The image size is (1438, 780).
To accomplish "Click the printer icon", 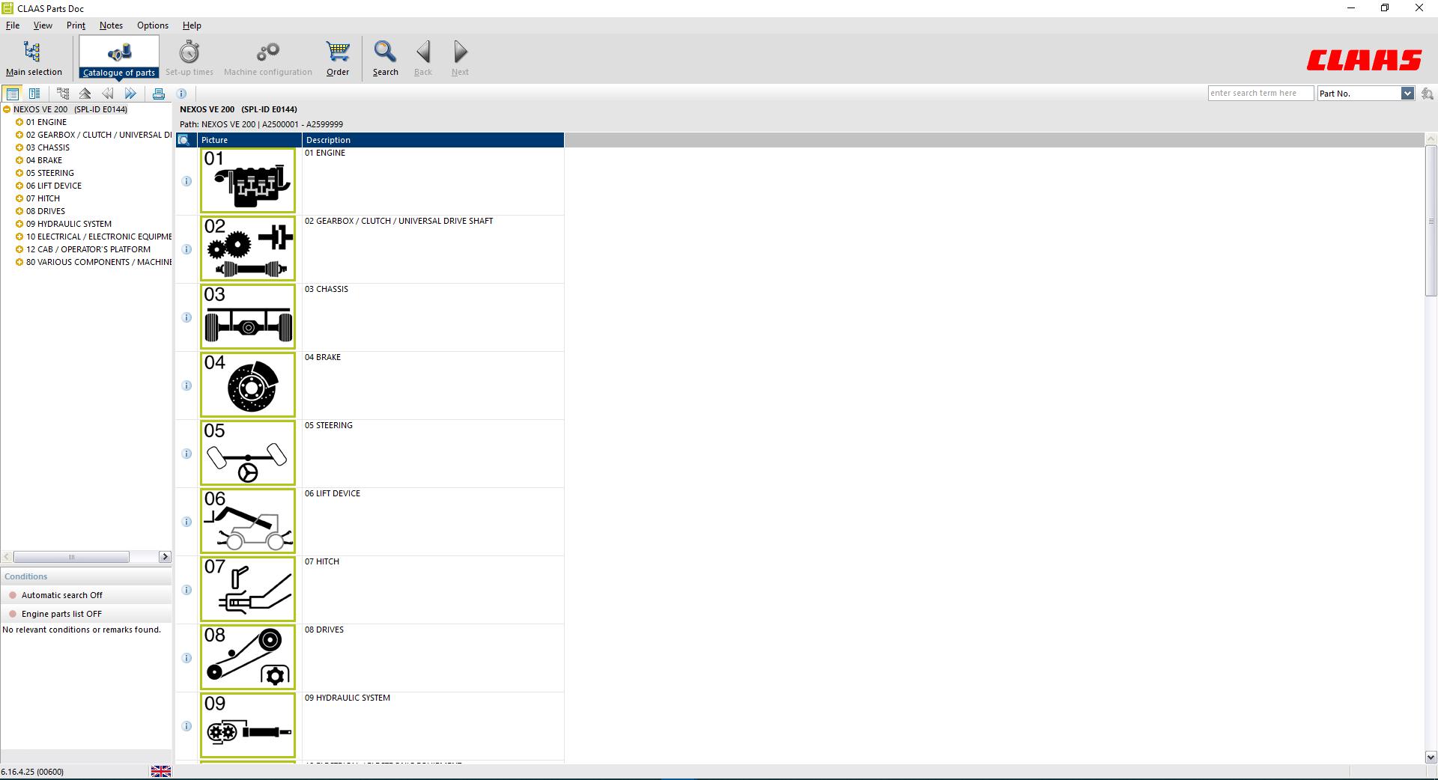I will tap(158, 94).
